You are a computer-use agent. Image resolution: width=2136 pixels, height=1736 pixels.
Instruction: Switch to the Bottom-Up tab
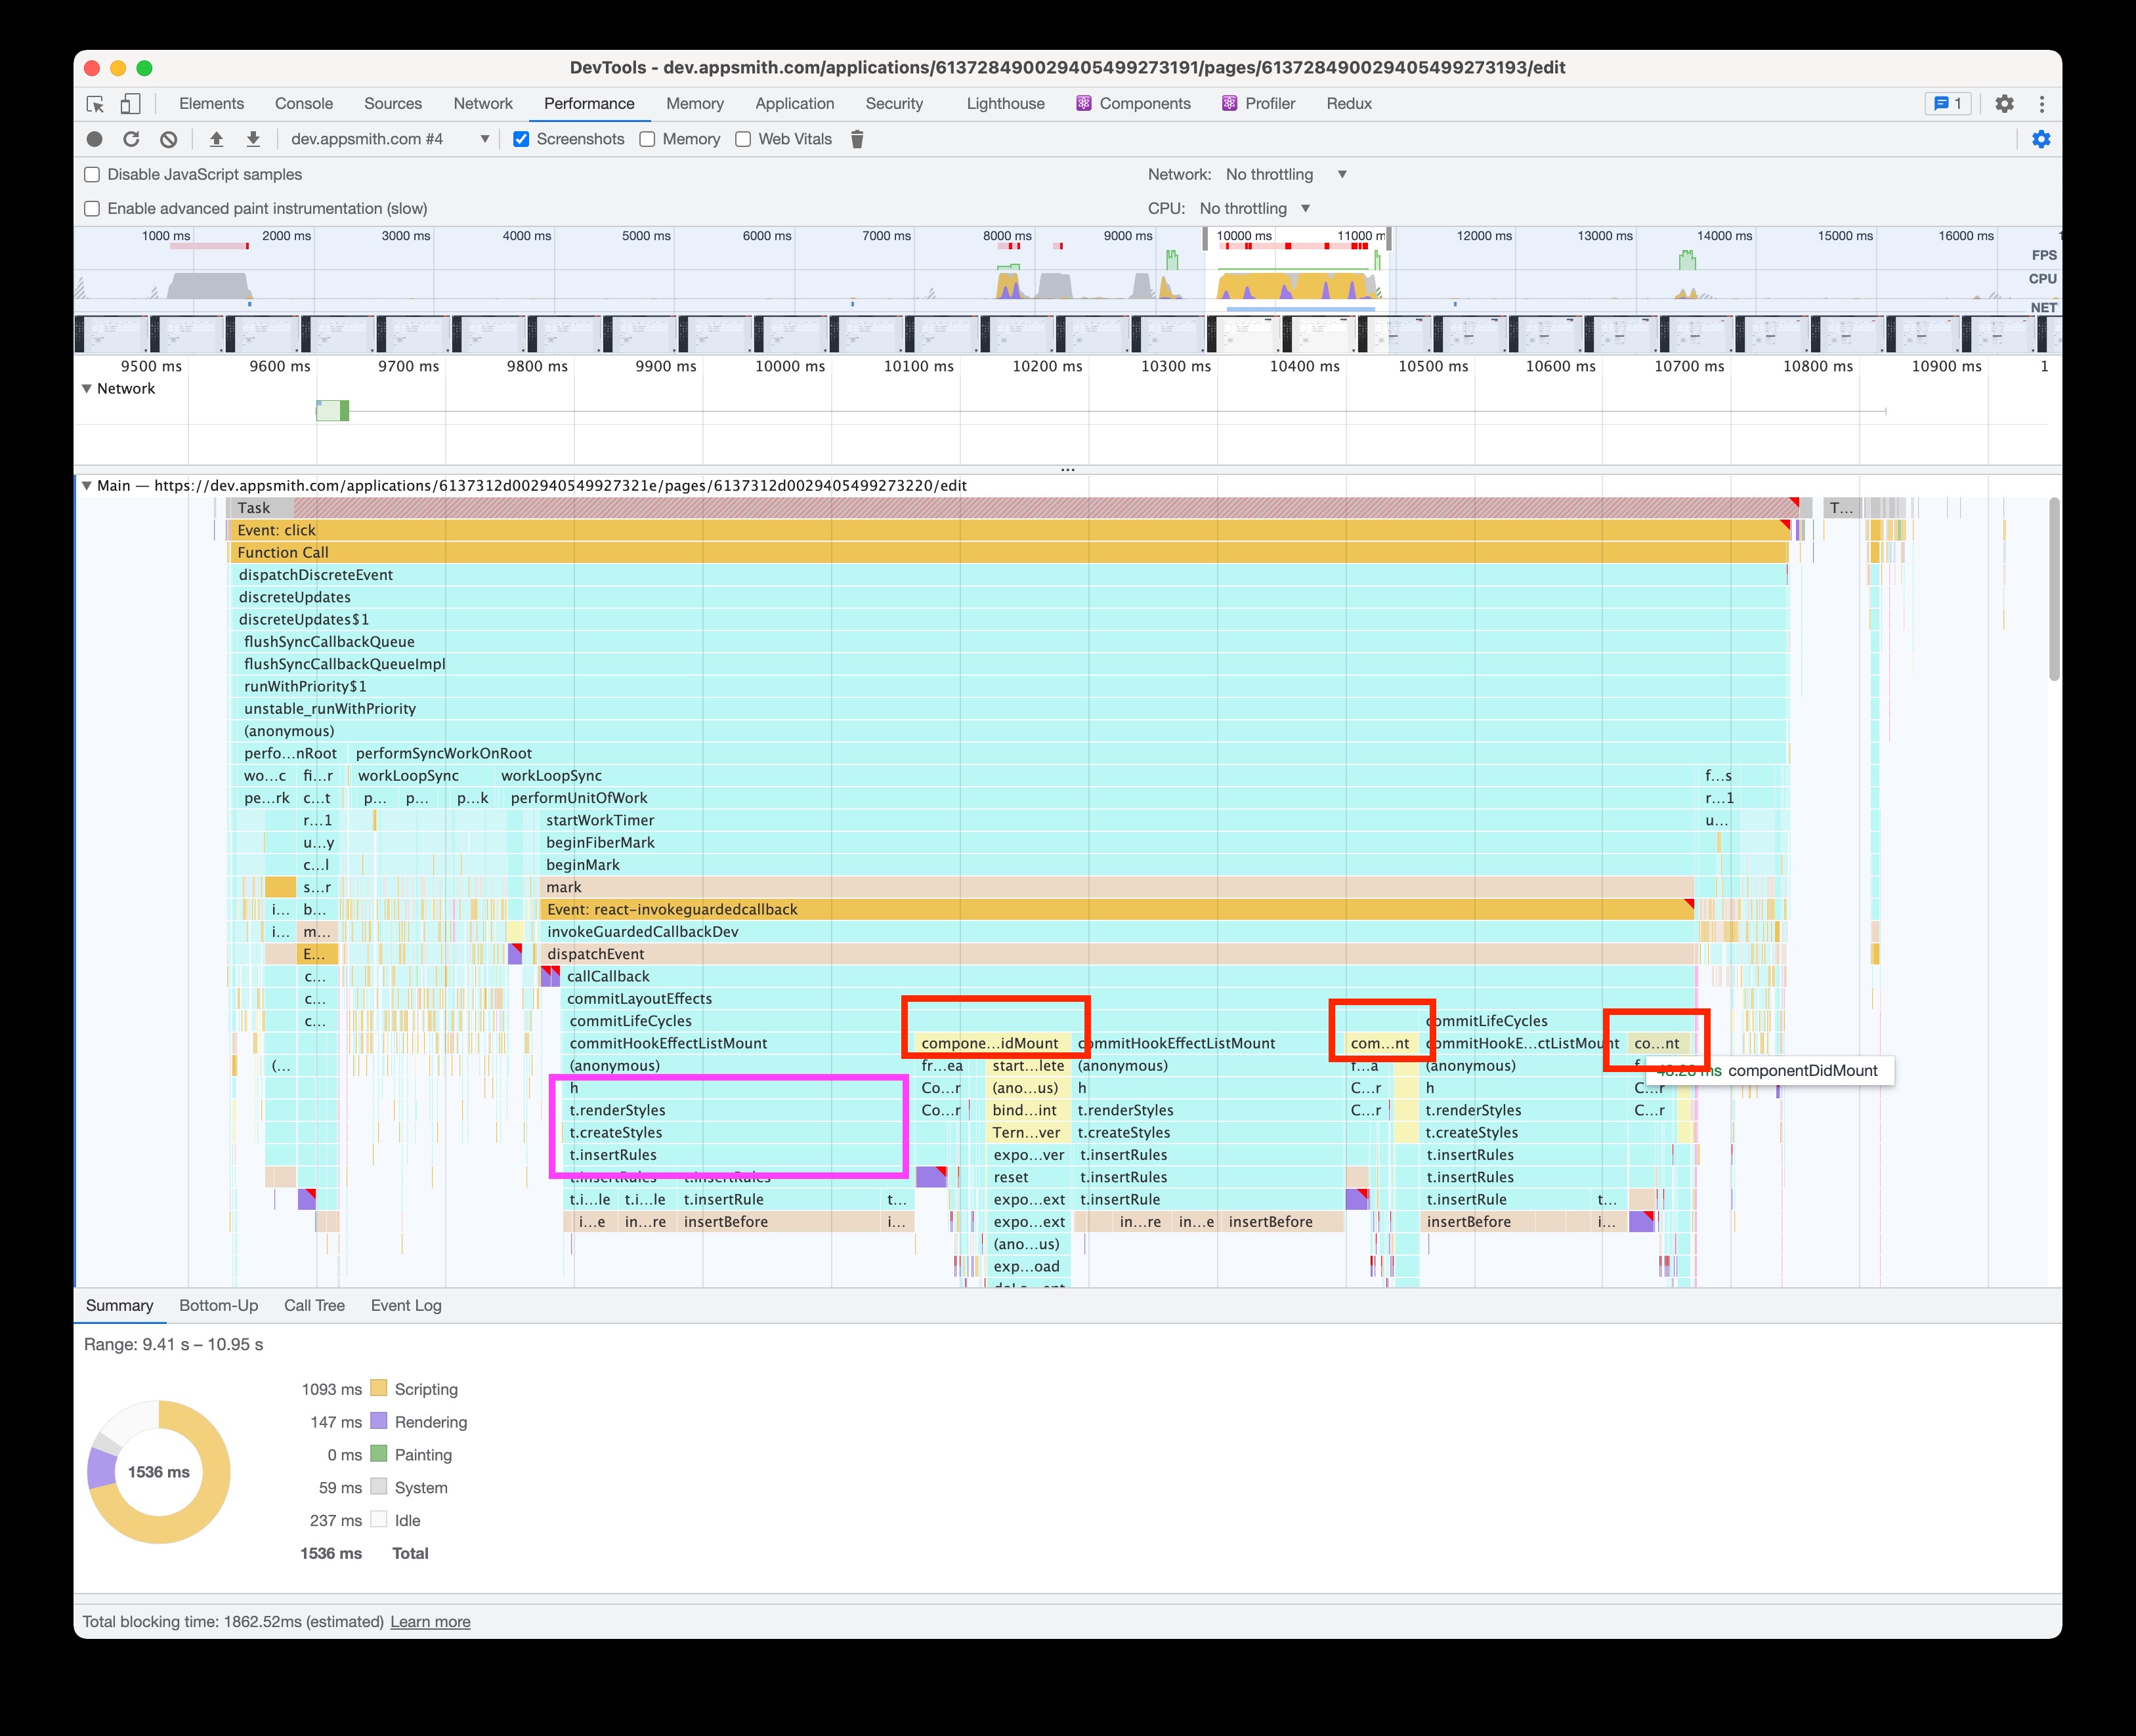tap(218, 1305)
